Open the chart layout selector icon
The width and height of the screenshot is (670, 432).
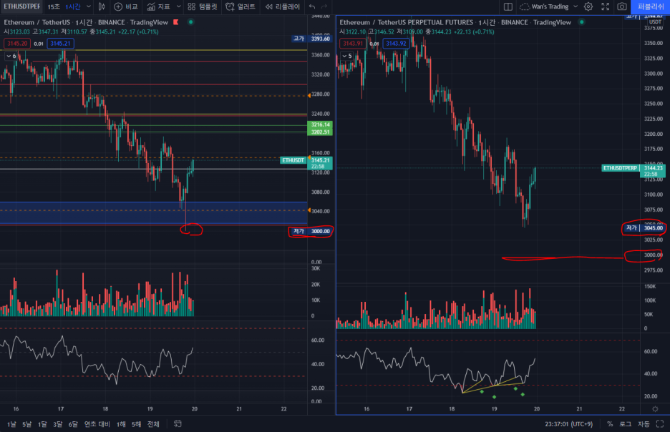pos(508,7)
